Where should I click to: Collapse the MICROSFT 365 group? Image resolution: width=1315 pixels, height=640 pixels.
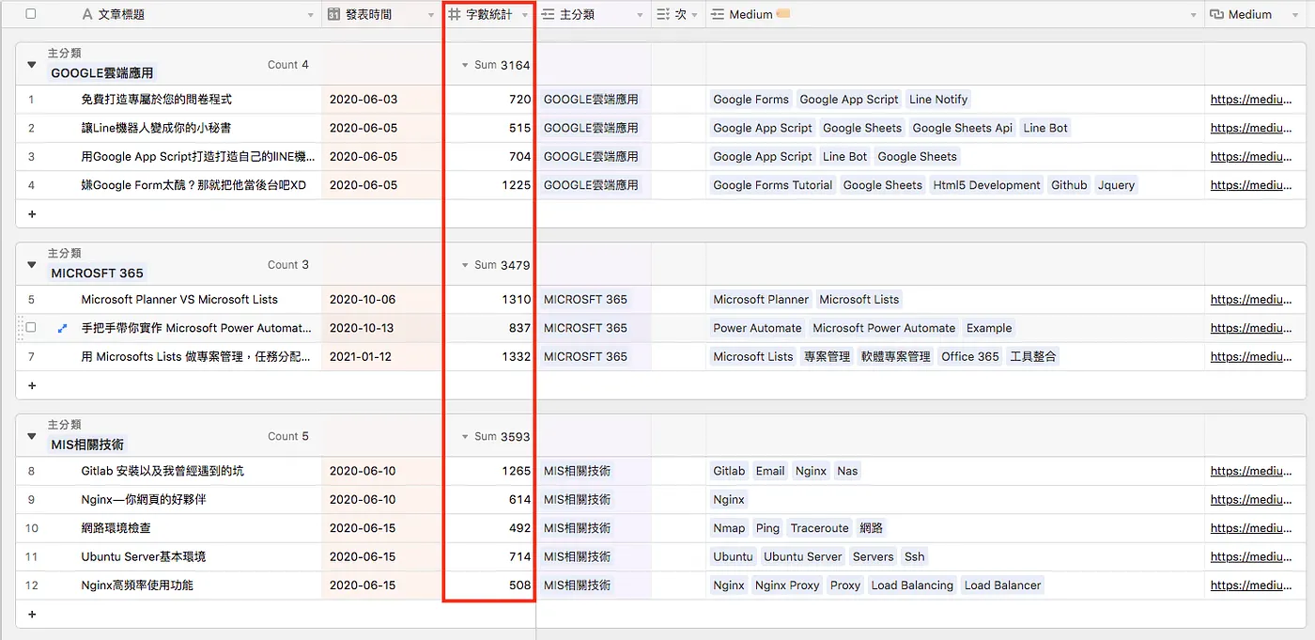coord(32,265)
